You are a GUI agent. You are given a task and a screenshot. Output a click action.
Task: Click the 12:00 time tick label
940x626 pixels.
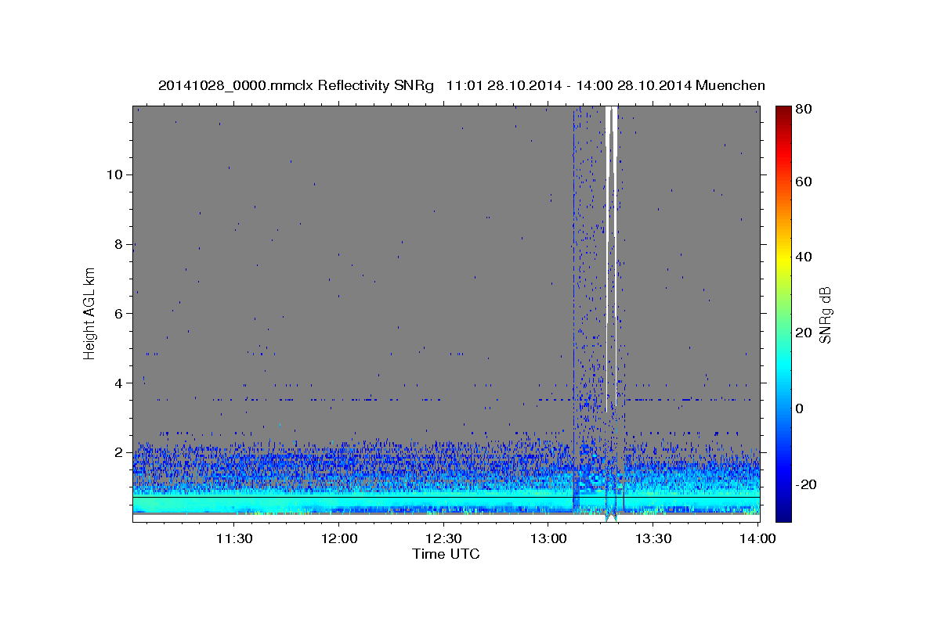339,539
